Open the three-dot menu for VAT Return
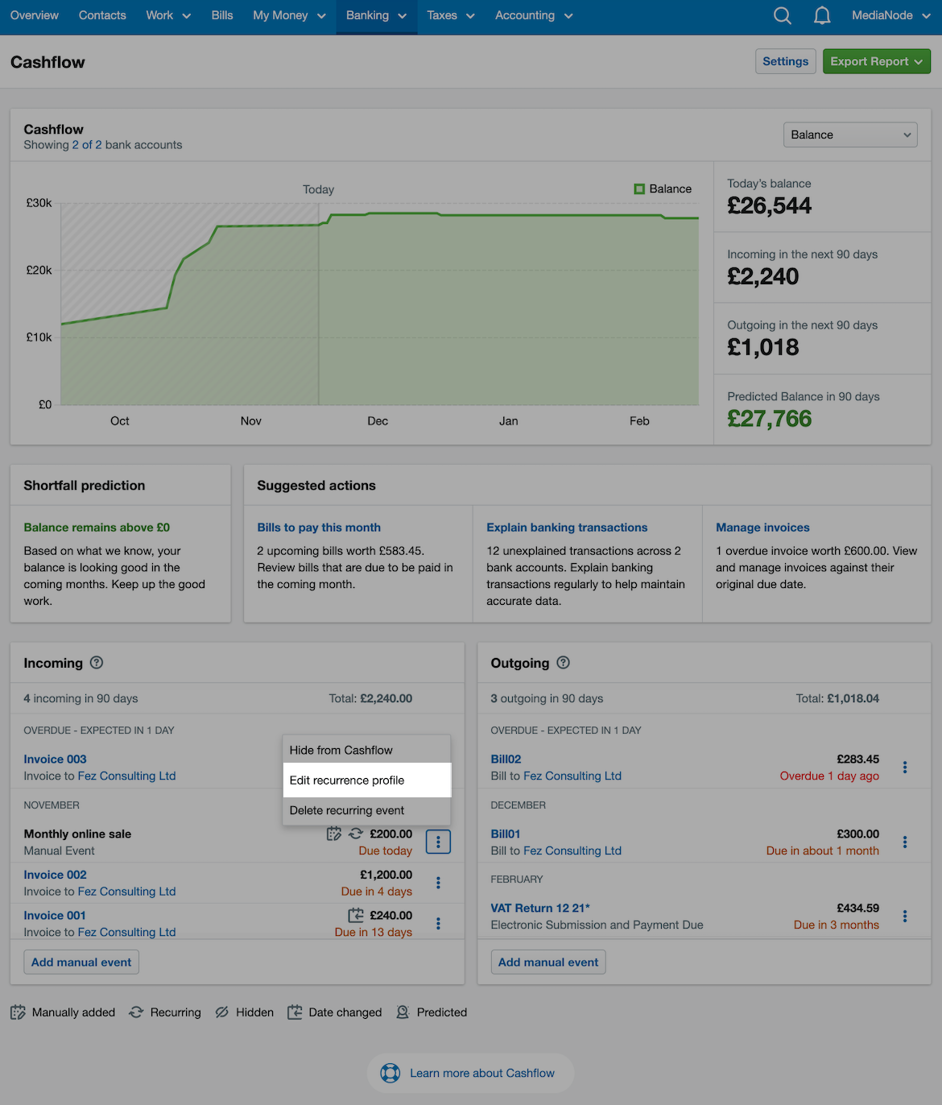This screenshot has height=1105, width=942. coord(905,916)
